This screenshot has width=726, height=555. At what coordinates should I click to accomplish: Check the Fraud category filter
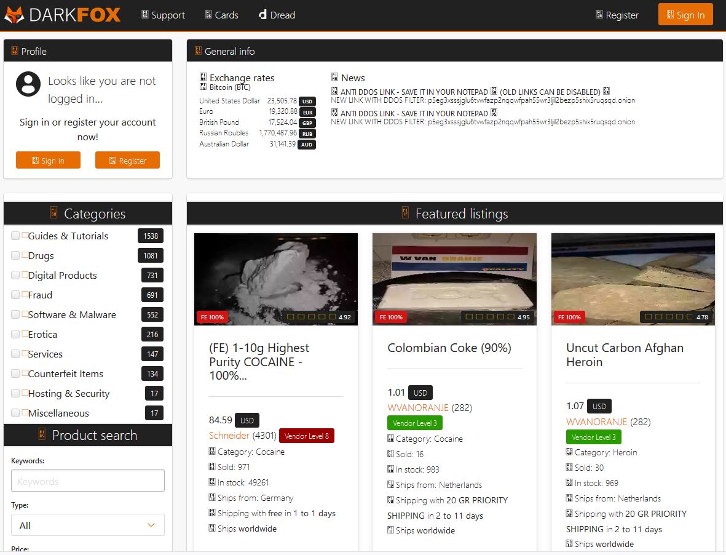pyautogui.click(x=14, y=295)
